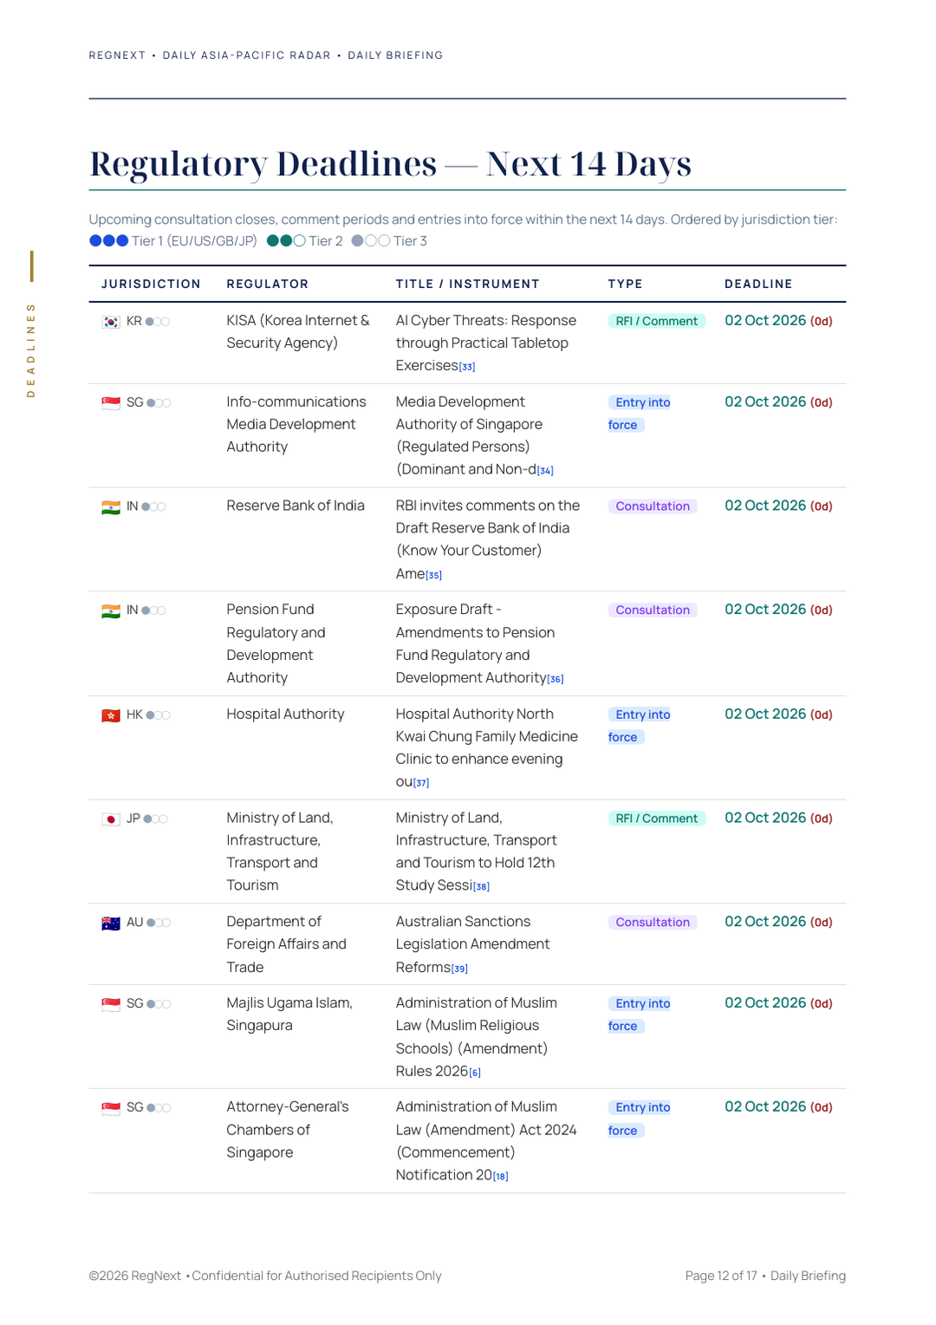936x1325 pixels.
Task: Click the TITLE / INSTRUMENT column header
Action: tap(468, 284)
